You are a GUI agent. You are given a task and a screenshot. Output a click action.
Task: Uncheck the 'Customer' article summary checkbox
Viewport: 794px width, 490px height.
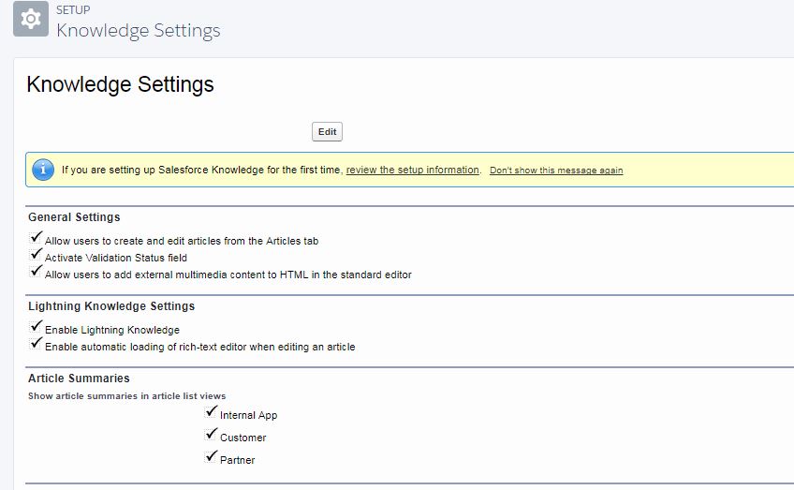(212, 436)
